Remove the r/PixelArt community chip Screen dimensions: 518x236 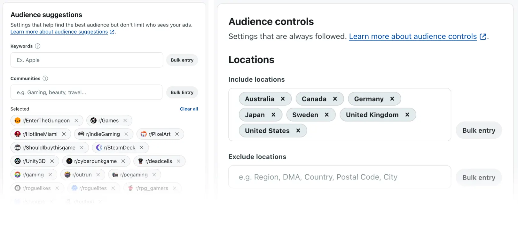click(177, 134)
